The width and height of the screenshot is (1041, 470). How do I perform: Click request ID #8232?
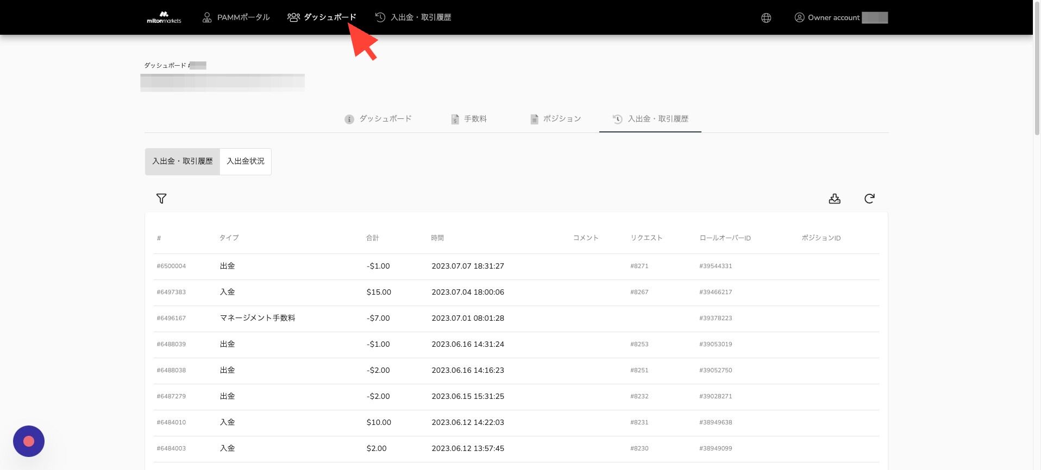[639, 396]
